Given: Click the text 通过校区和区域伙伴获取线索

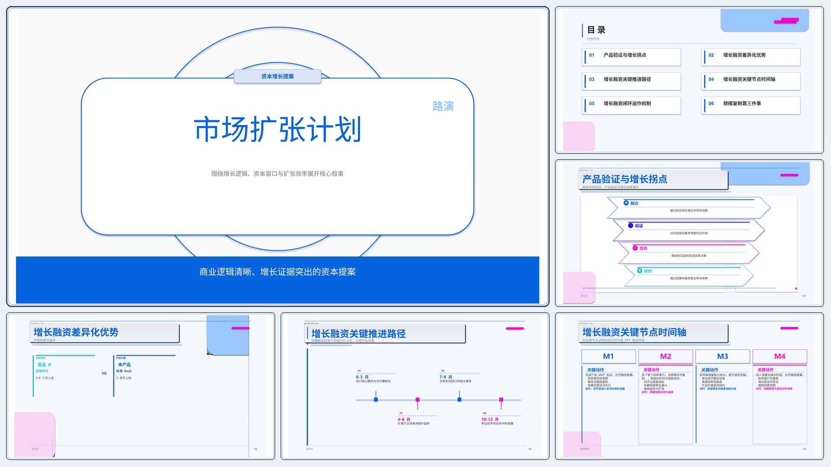Looking at the screenshot, I should point(689,211).
